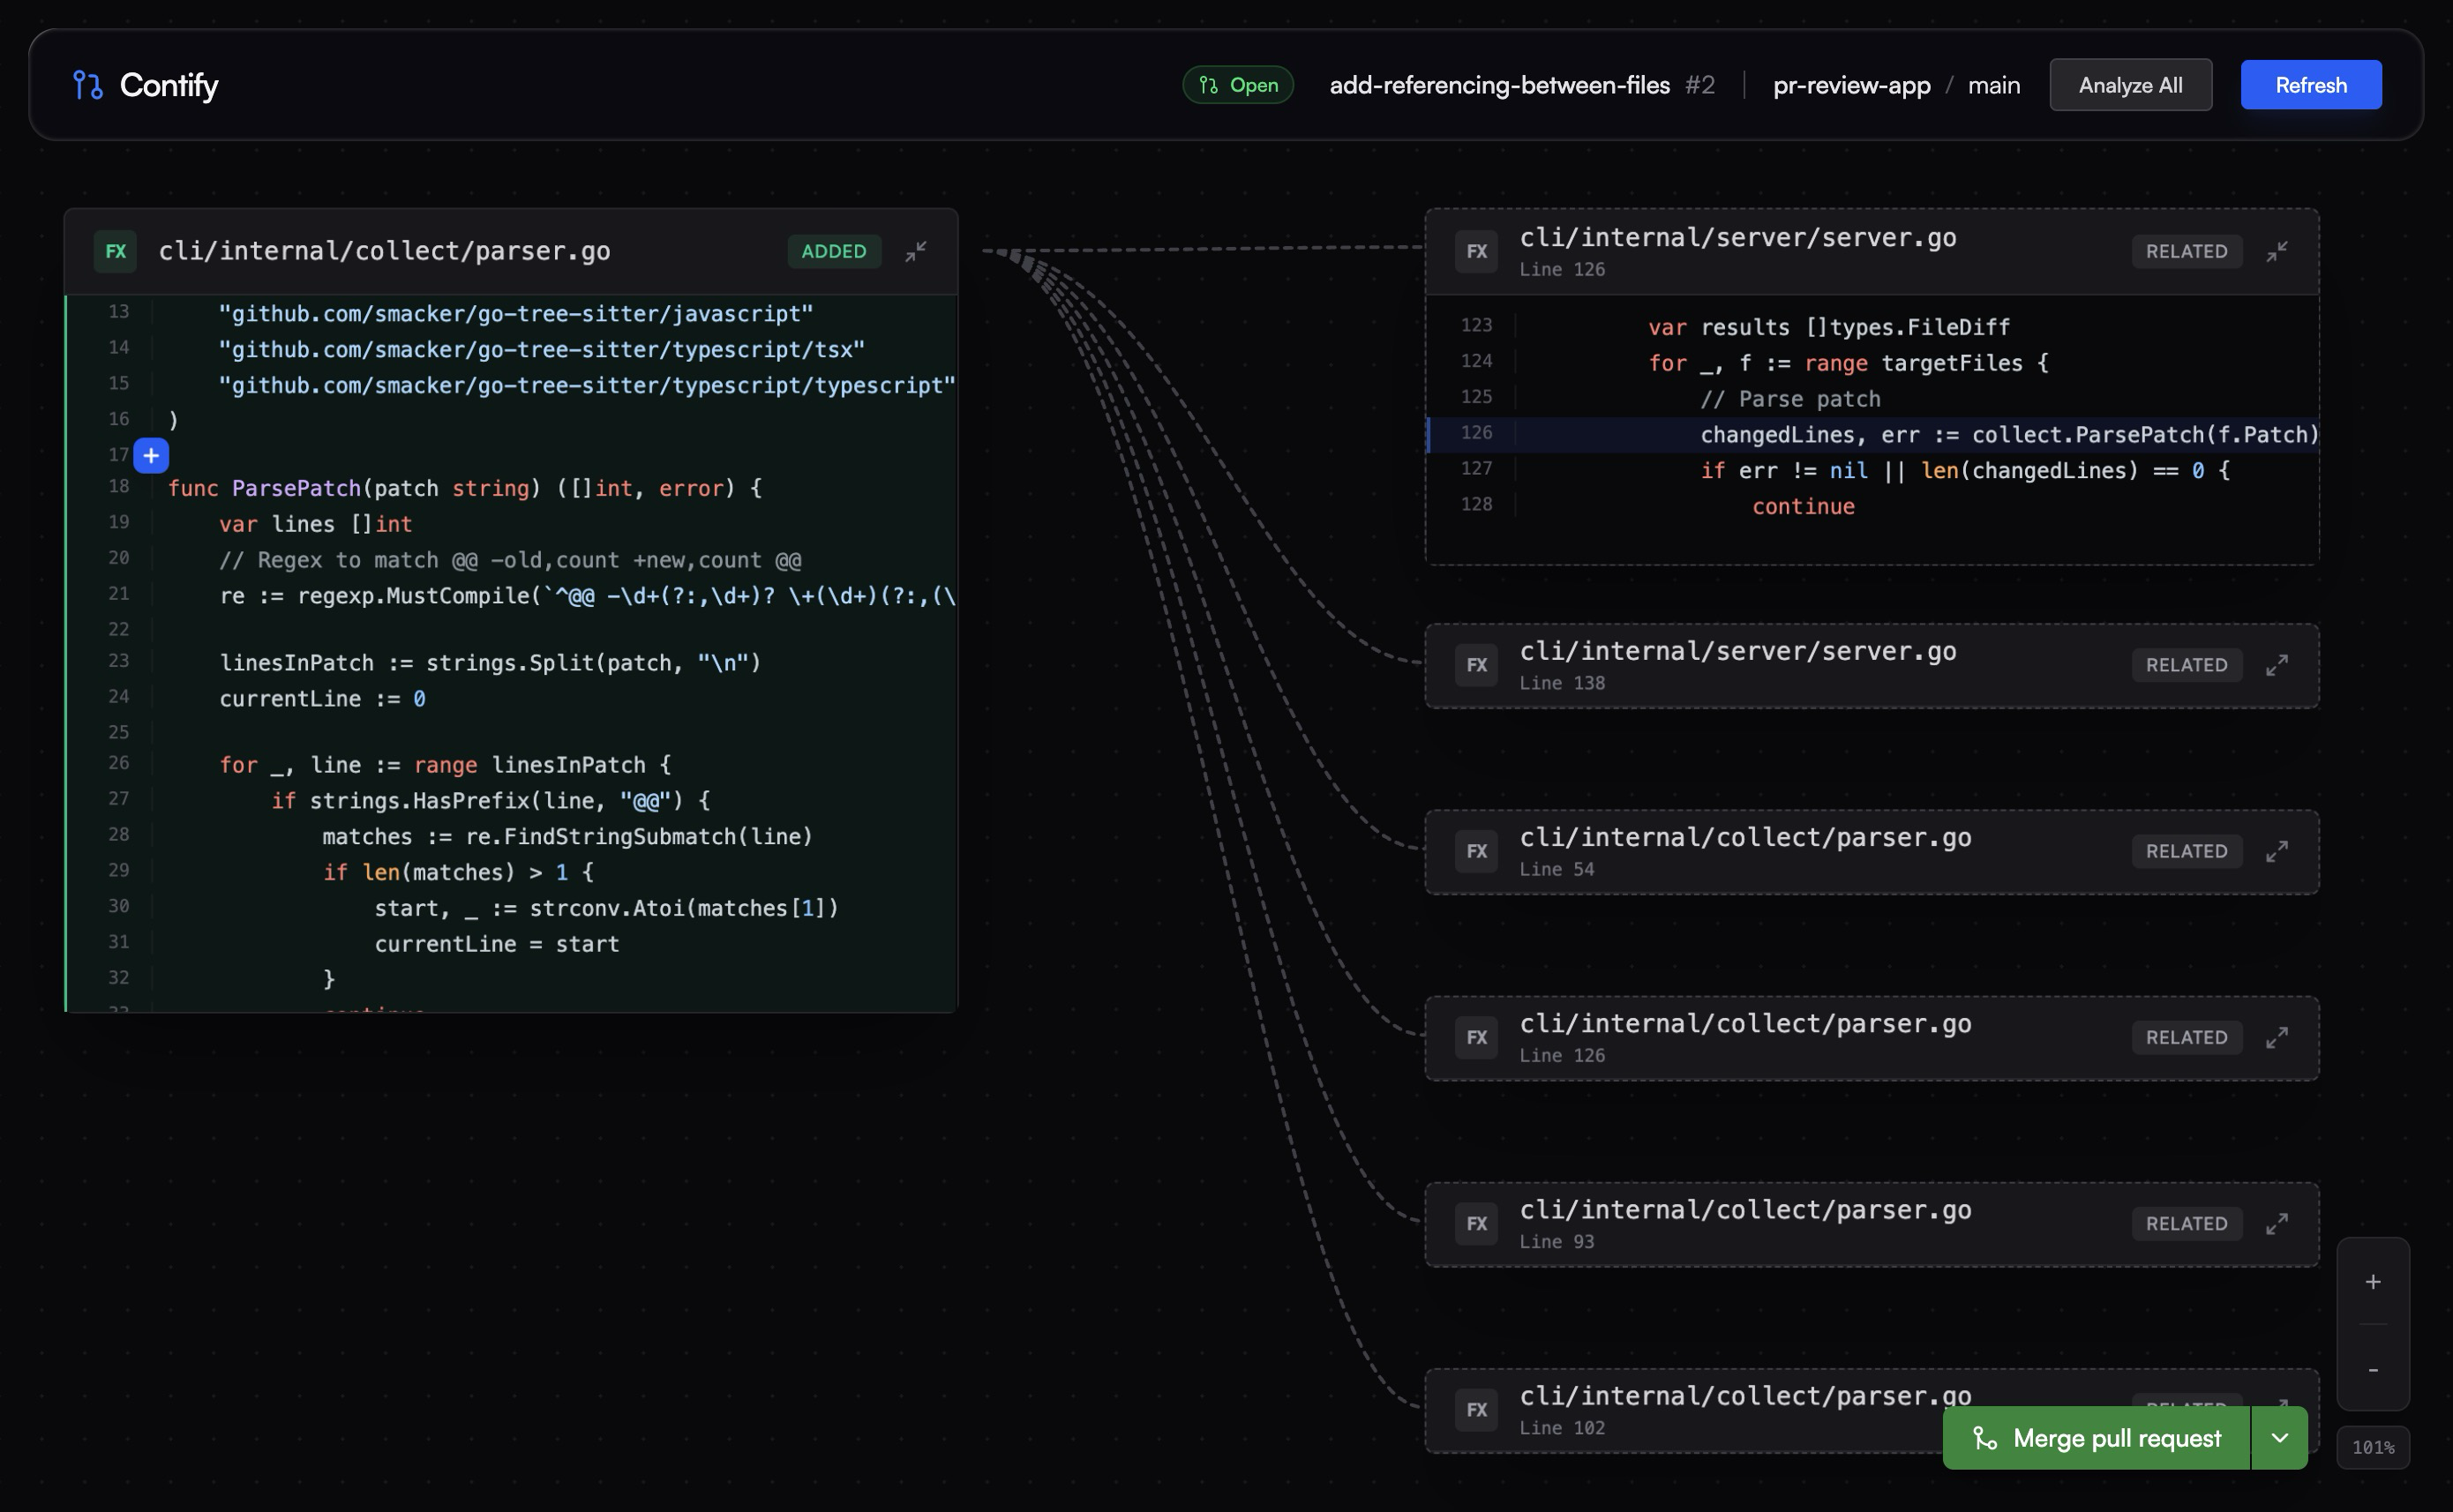Add comment with blue plus on line 17
Viewport: 2453px width, 1512px height.
pyautogui.click(x=151, y=456)
